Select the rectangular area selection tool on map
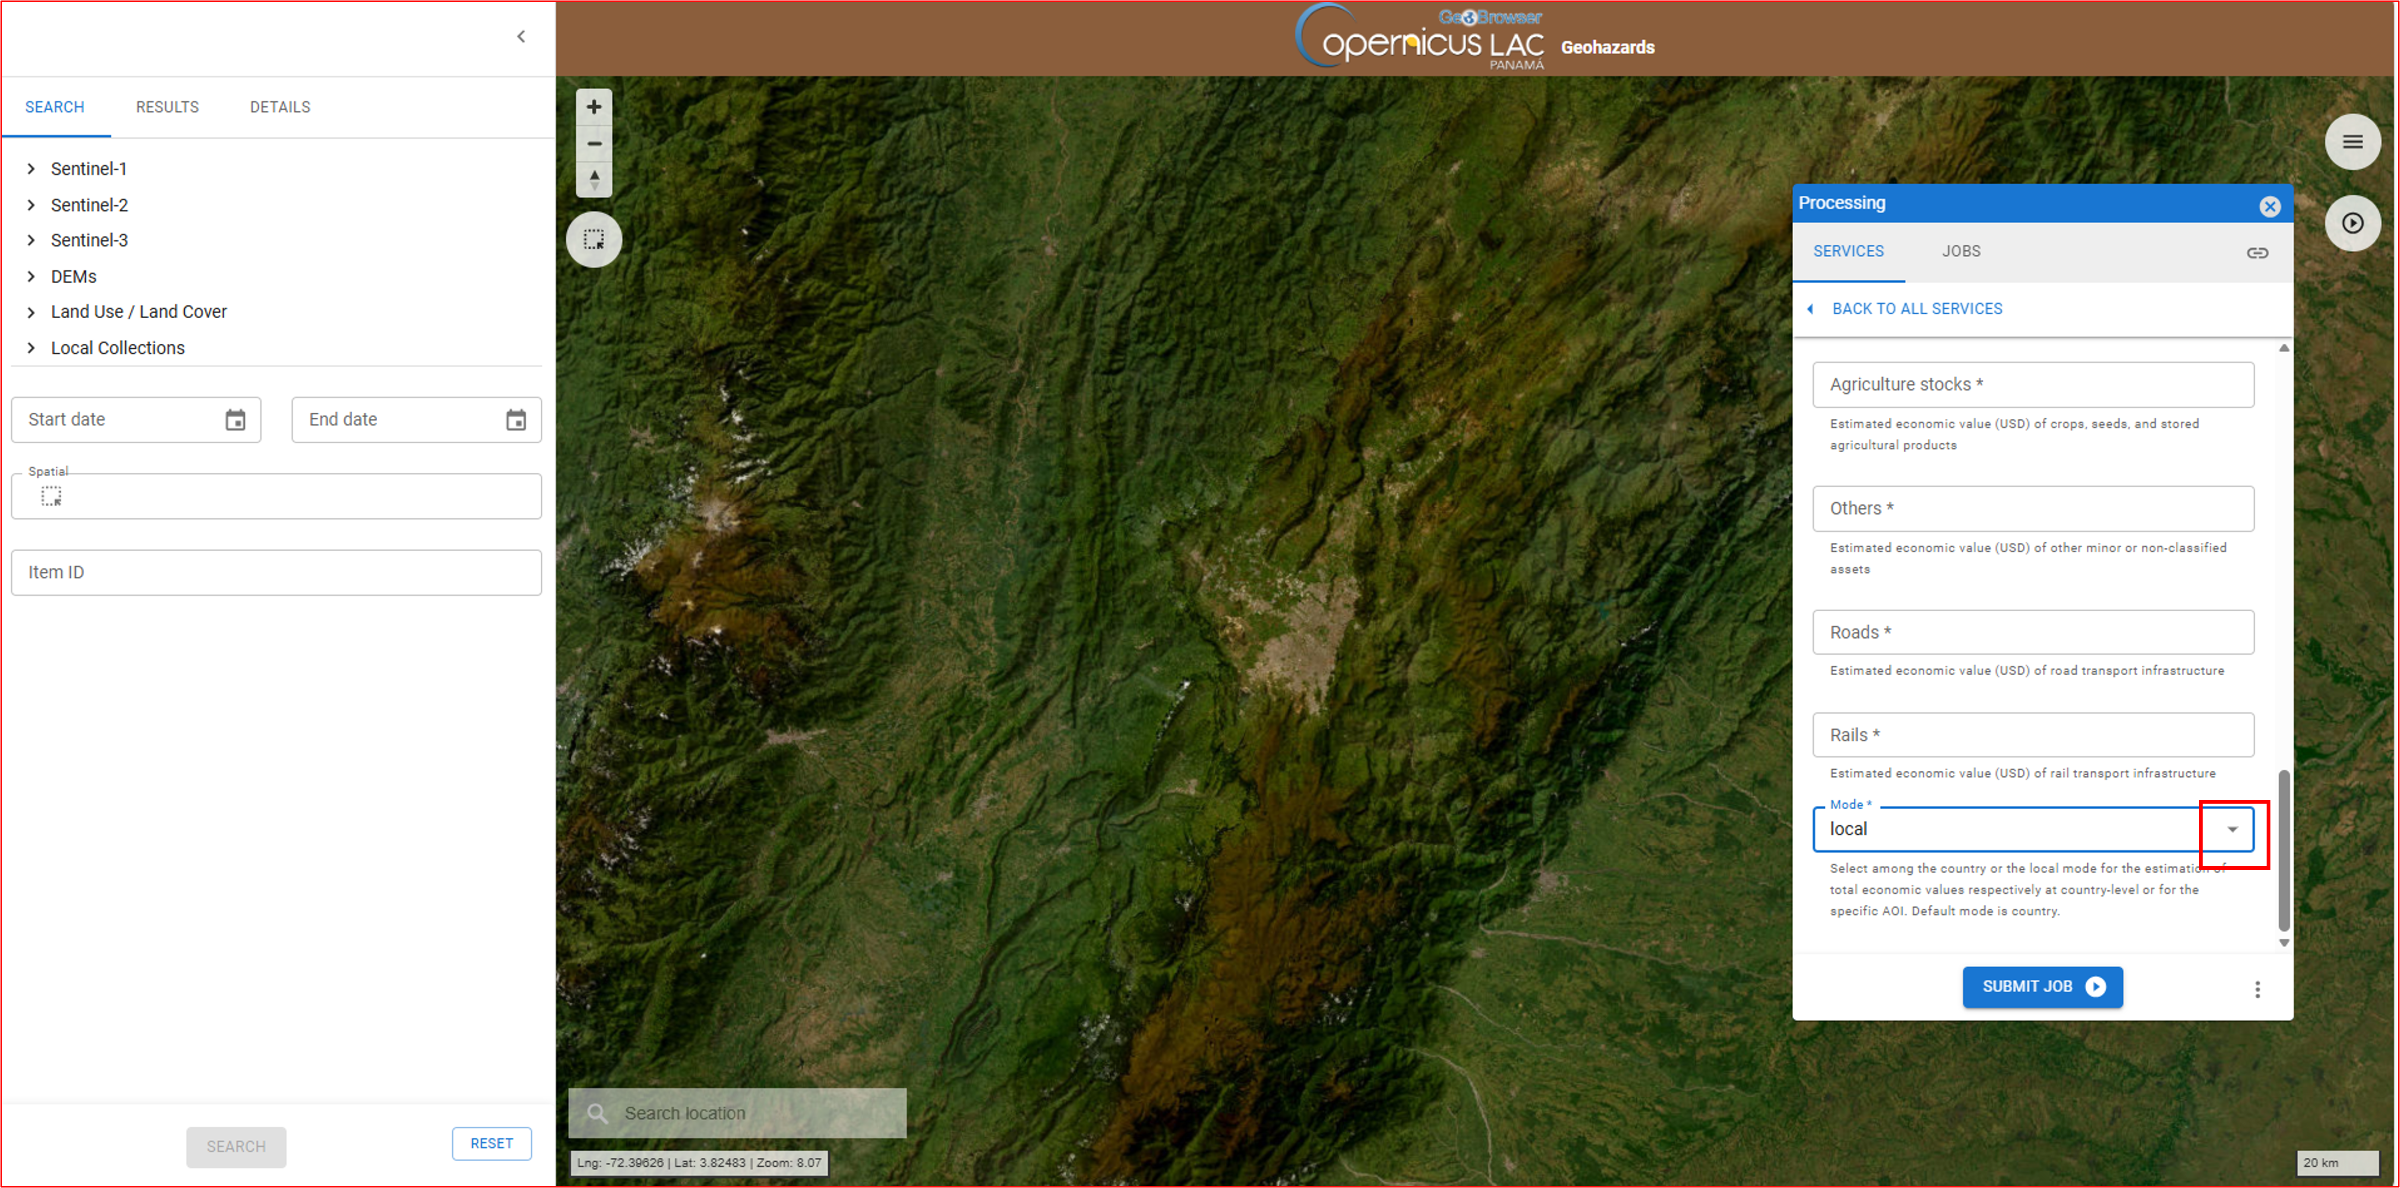 coord(594,239)
